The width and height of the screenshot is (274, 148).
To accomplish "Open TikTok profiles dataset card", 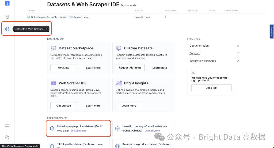I will pos(78,143).
